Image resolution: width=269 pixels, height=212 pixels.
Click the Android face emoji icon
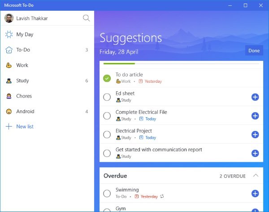tap(9, 111)
